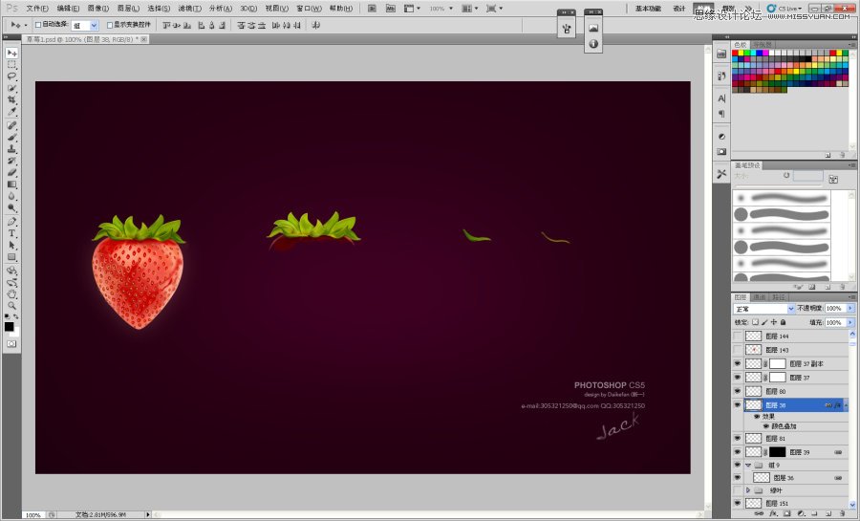Screen dimensions: 860x521
Task: Click the delete layer trash icon
Action: [842, 513]
